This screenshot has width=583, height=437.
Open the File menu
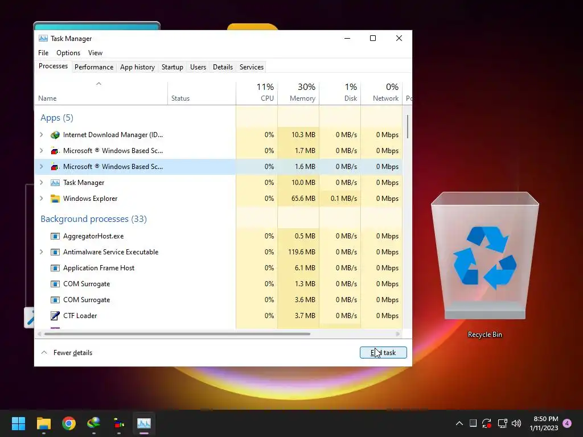tap(43, 53)
